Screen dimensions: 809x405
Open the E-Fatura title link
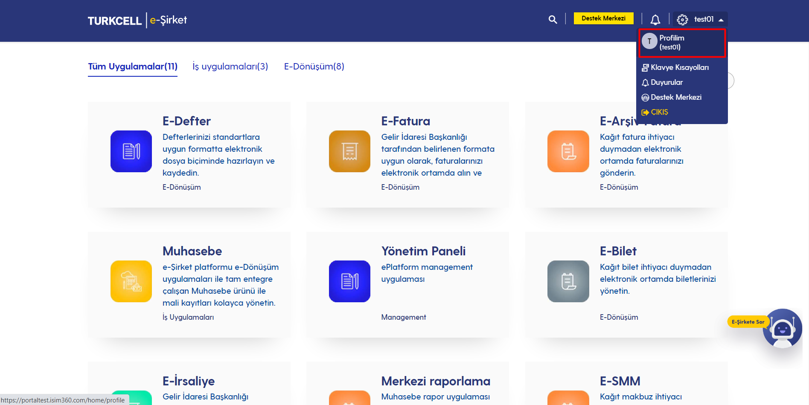pyautogui.click(x=405, y=121)
